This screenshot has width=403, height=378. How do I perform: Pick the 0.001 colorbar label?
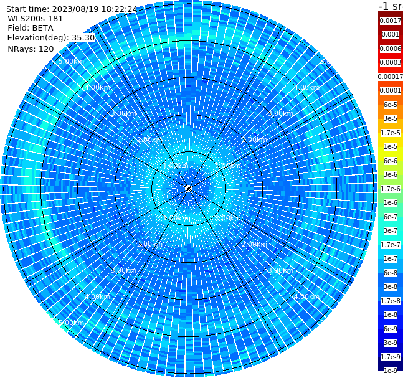pyautogui.click(x=391, y=34)
